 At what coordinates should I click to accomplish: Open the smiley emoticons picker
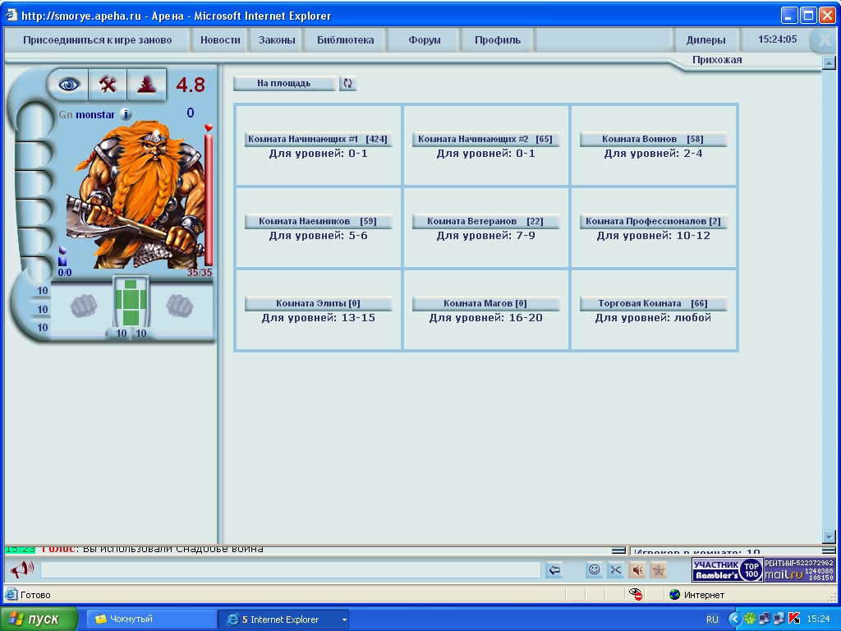point(595,570)
